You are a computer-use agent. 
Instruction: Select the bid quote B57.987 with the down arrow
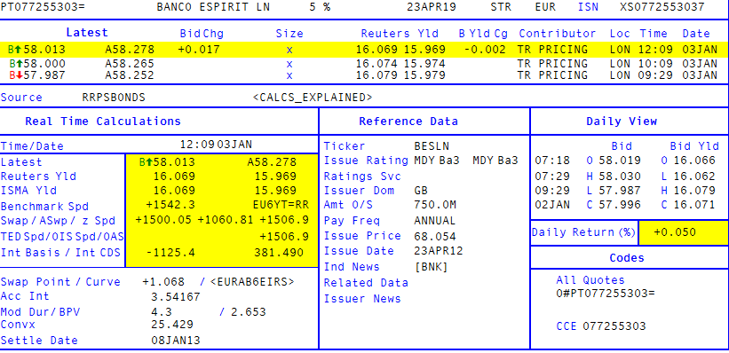point(36,75)
